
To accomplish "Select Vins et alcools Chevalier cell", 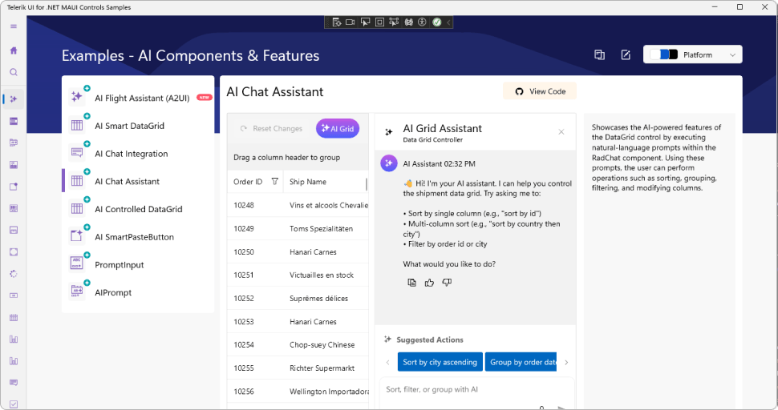I will pos(326,205).
